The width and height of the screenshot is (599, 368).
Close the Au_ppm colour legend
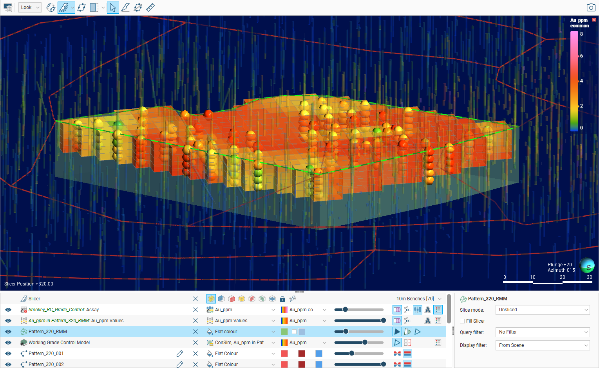[594, 20]
